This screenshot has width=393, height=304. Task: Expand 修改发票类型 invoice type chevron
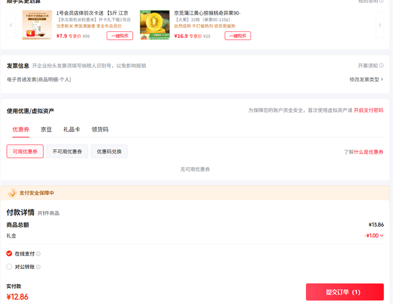coord(382,79)
